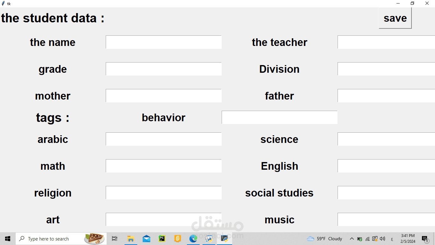Open Microsoft Edge browser

193,239
